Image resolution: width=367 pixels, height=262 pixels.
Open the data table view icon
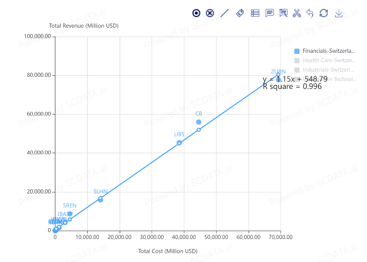[x=255, y=13]
